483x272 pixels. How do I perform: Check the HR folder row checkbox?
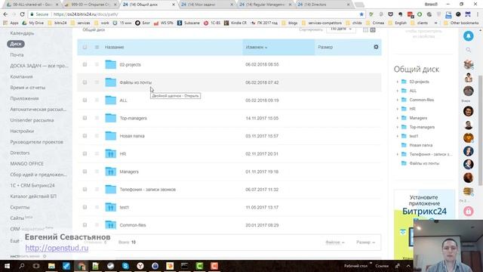click(x=85, y=153)
